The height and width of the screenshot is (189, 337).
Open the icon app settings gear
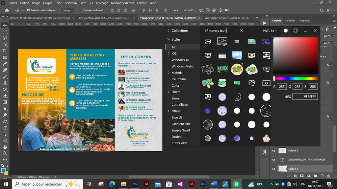296,31
